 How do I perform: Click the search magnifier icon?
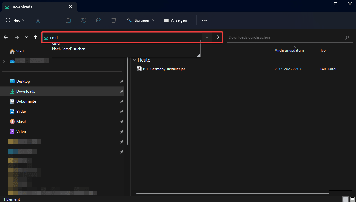pos(347,37)
